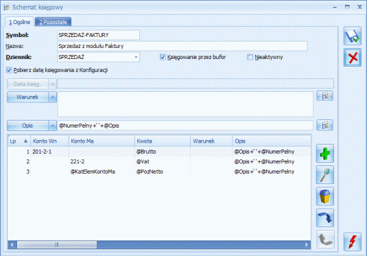Click the red lightning bolt icon

(353, 242)
